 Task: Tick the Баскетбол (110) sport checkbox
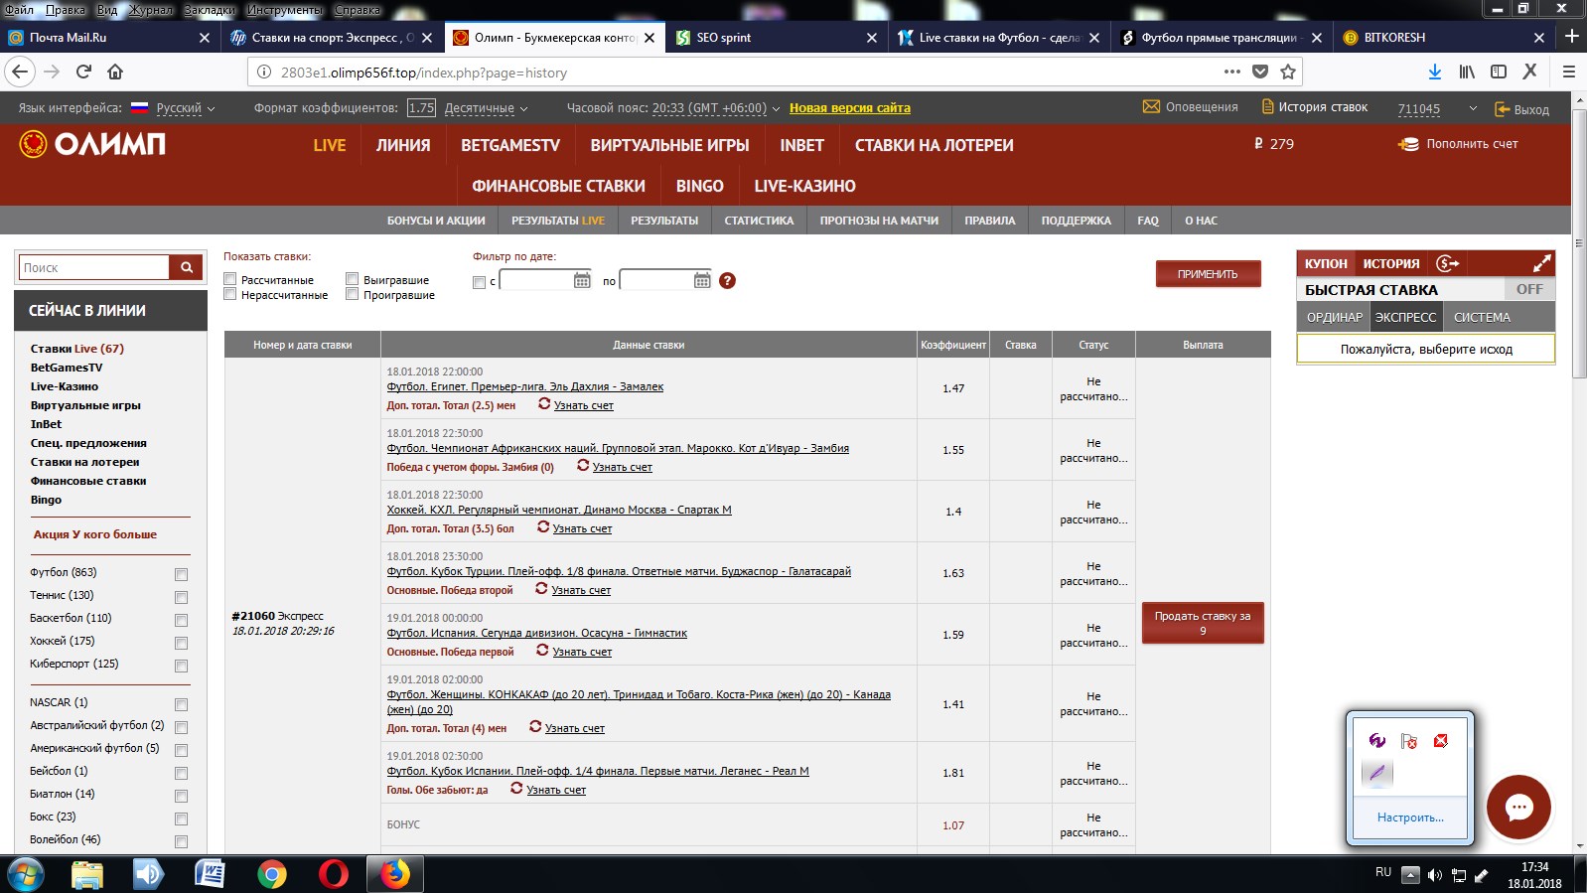pyautogui.click(x=181, y=620)
